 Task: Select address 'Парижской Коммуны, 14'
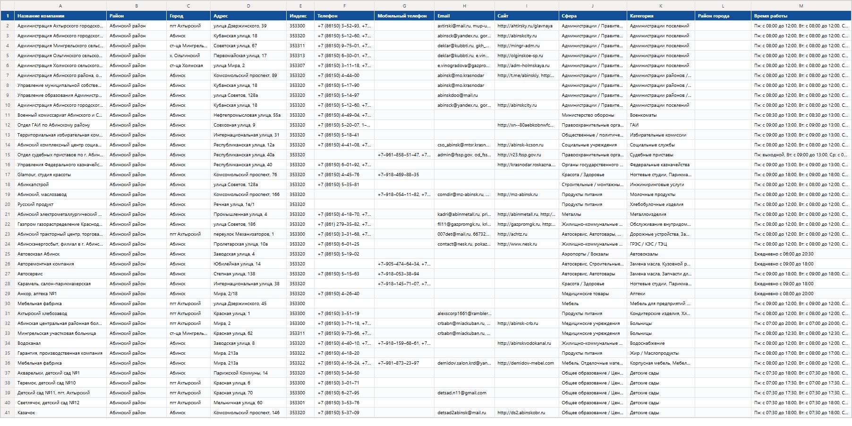248,373
